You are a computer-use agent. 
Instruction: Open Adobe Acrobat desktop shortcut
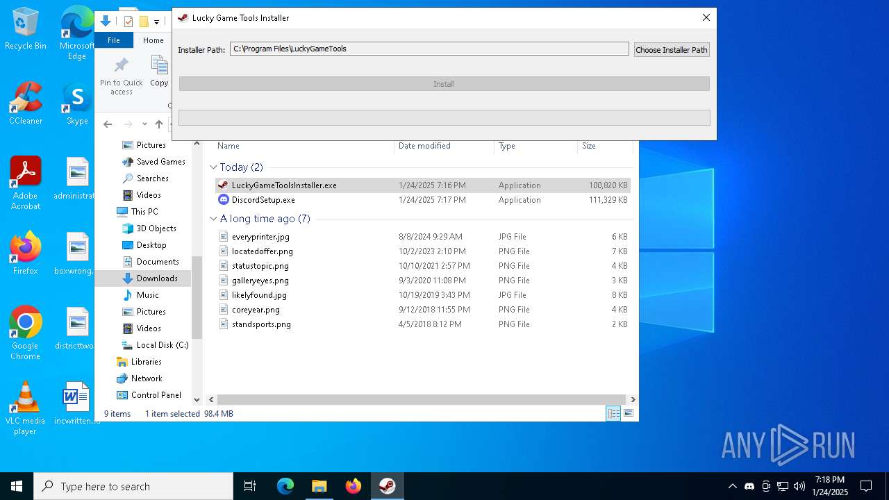(x=26, y=183)
